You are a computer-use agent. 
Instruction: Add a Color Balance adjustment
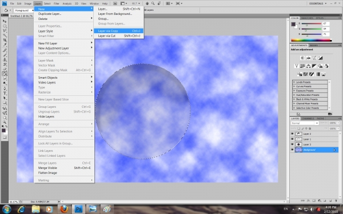pyautogui.click(x=309, y=66)
